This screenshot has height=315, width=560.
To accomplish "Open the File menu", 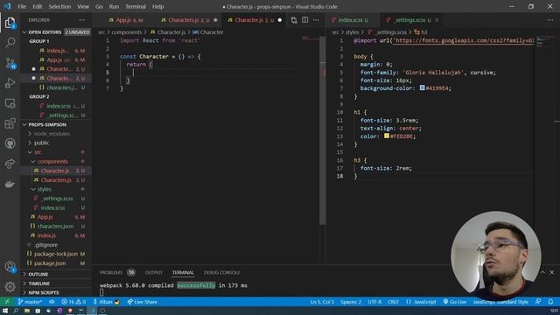I will click(x=22, y=6).
